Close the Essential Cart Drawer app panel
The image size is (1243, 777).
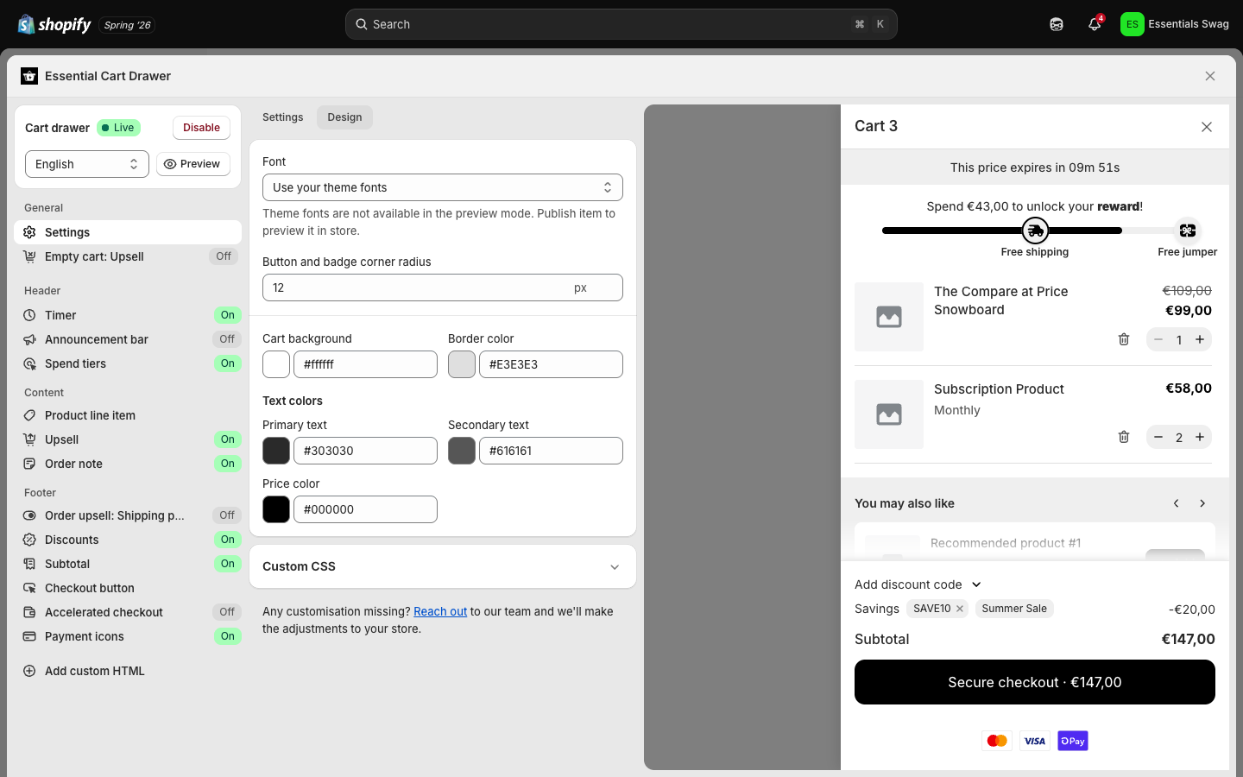click(x=1210, y=76)
